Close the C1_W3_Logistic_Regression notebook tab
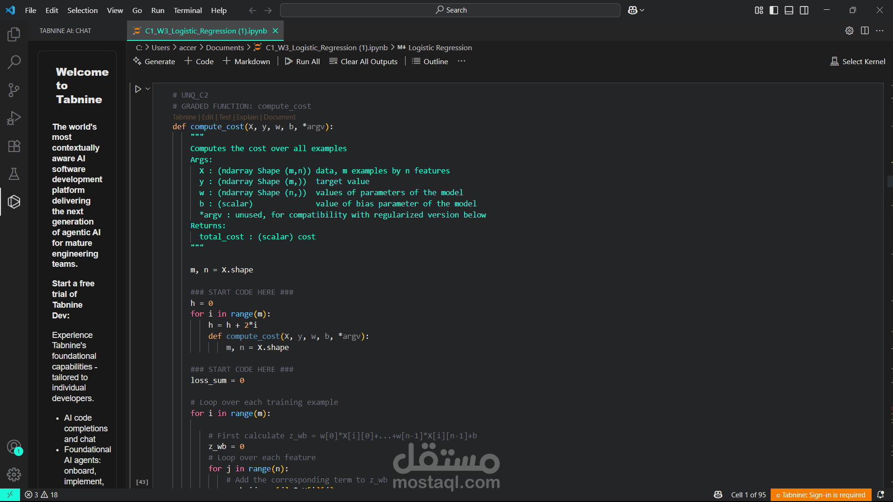The height and width of the screenshot is (502, 893). [275, 31]
